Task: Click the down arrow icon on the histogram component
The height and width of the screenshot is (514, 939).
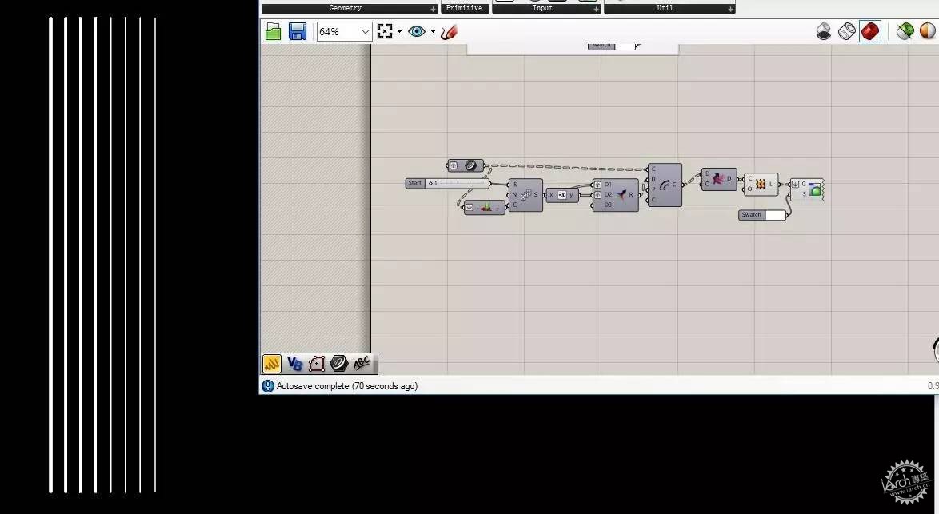Action: (x=469, y=208)
